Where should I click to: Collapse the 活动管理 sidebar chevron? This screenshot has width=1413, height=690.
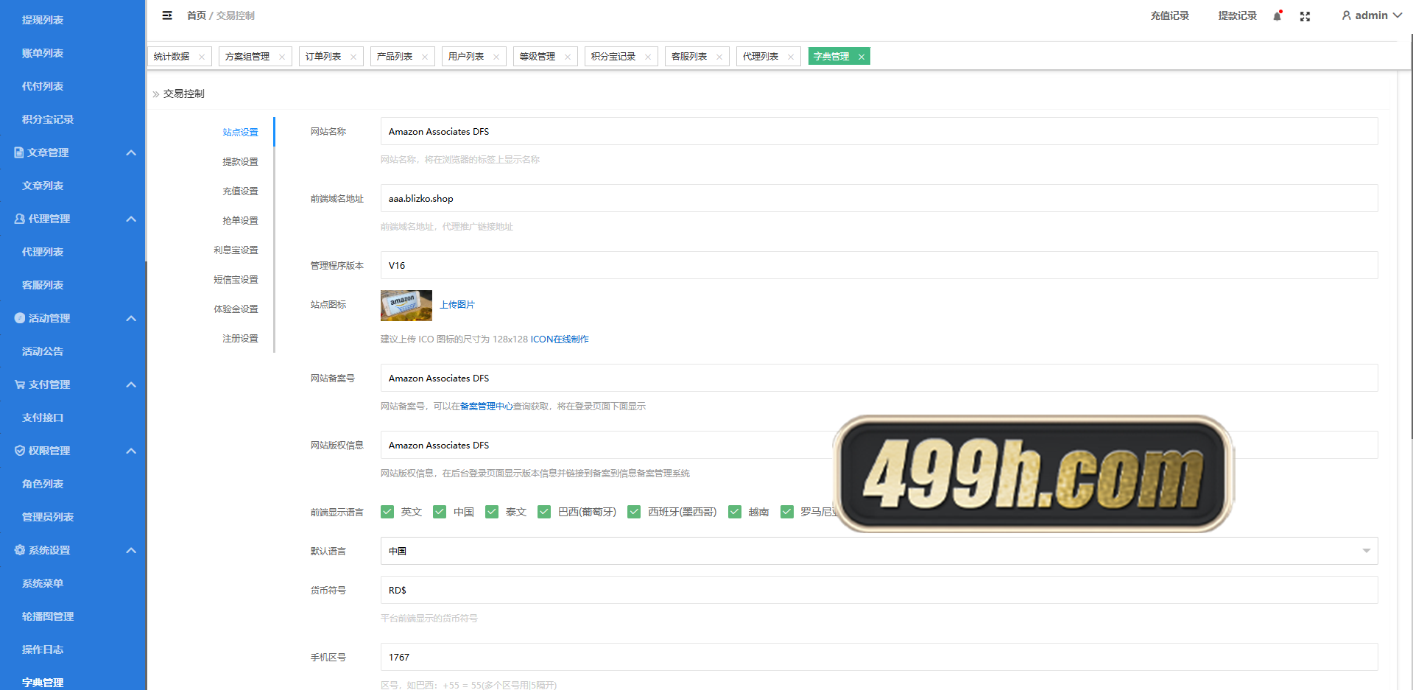(131, 318)
